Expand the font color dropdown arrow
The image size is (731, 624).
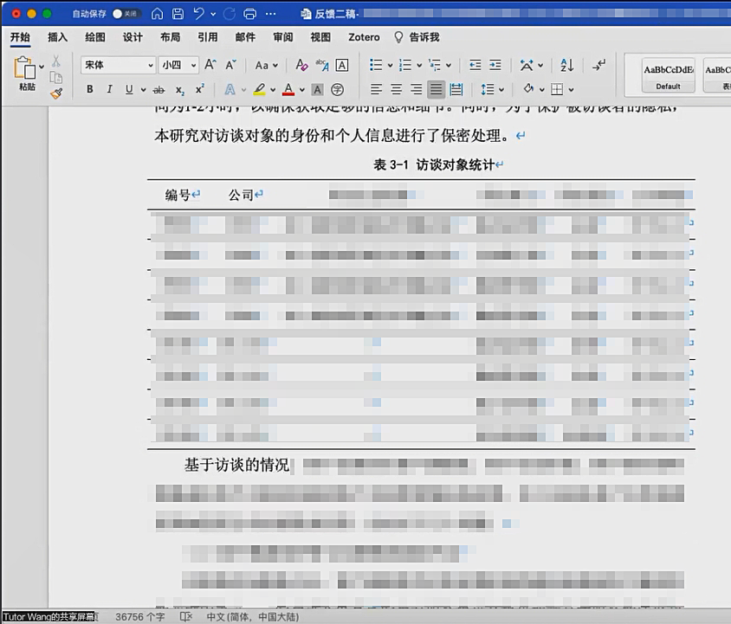click(302, 89)
